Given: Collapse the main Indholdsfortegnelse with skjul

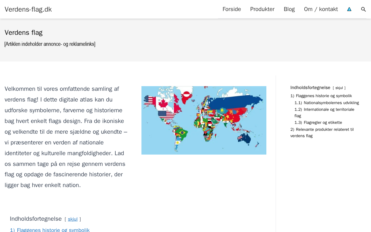Looking at the screenshot, I should [73, 219].
